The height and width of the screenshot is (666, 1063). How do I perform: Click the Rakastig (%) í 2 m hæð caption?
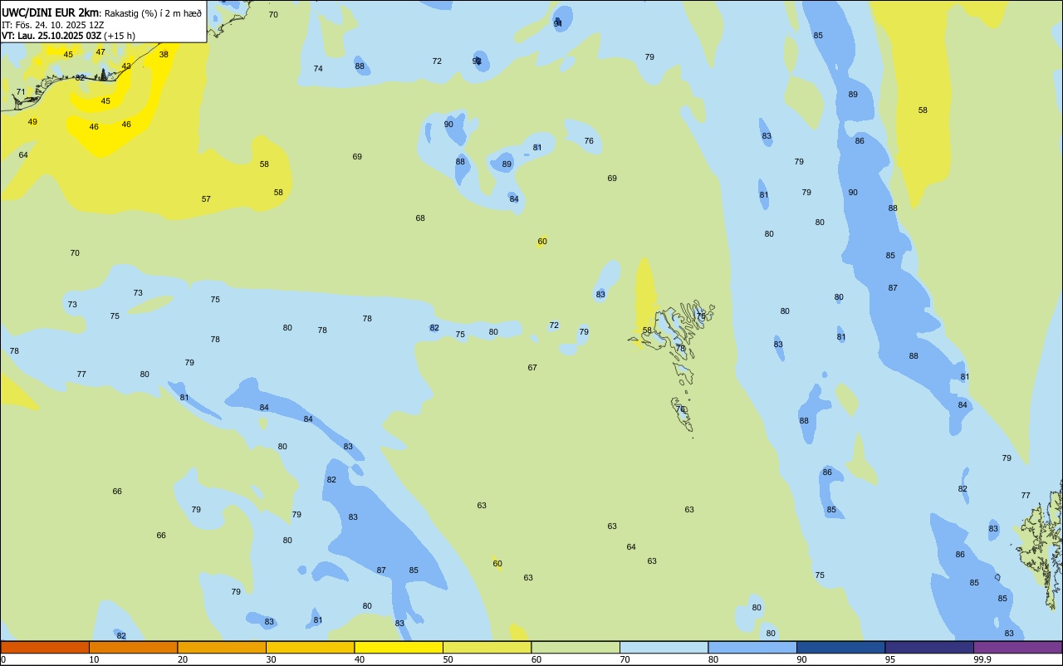(153, 13)
